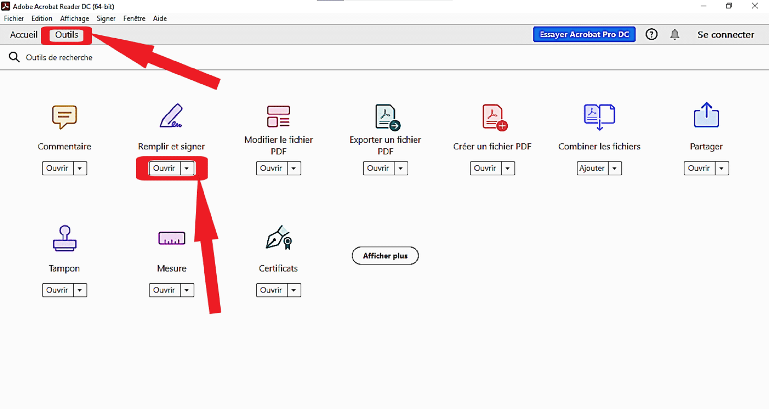Open the Tampon tool with Ouvrir

point(58,290)
